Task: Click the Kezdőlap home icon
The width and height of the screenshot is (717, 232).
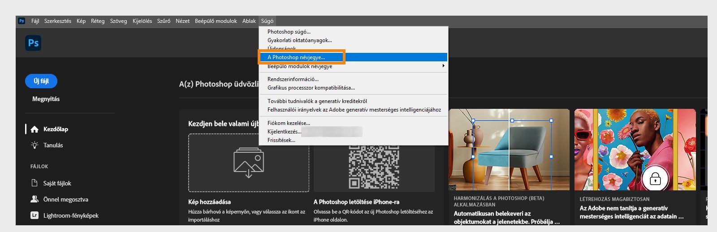Action: coord(35,129)
